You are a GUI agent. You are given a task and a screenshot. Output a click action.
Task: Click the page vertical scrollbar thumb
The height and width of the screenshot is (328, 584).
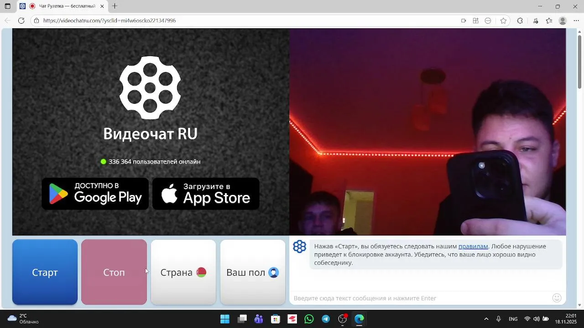[x=580, y=61]
